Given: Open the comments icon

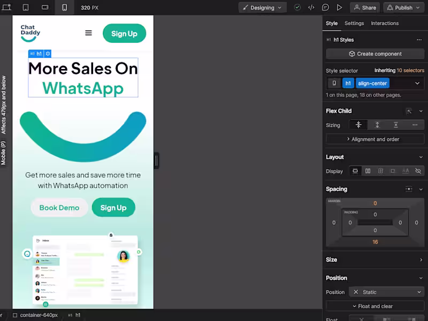Looking at the screenshot, I should tap(325, 7).
